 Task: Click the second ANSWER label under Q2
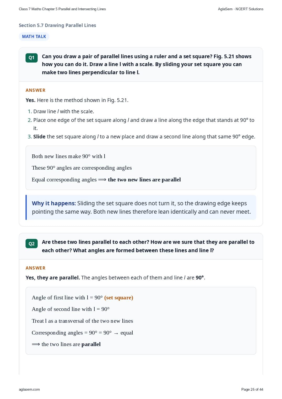[35, 268]
